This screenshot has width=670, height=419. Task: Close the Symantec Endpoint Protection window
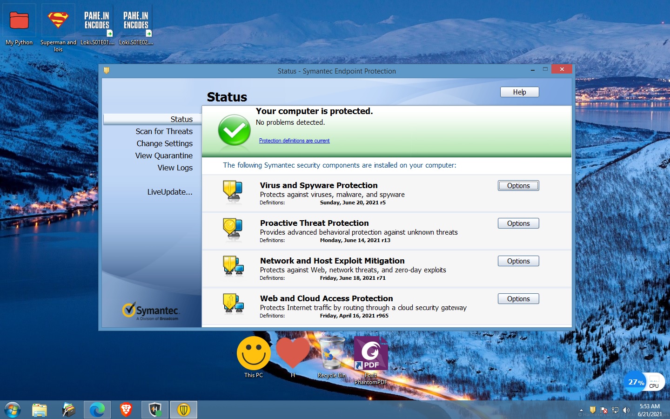point(562,69)
